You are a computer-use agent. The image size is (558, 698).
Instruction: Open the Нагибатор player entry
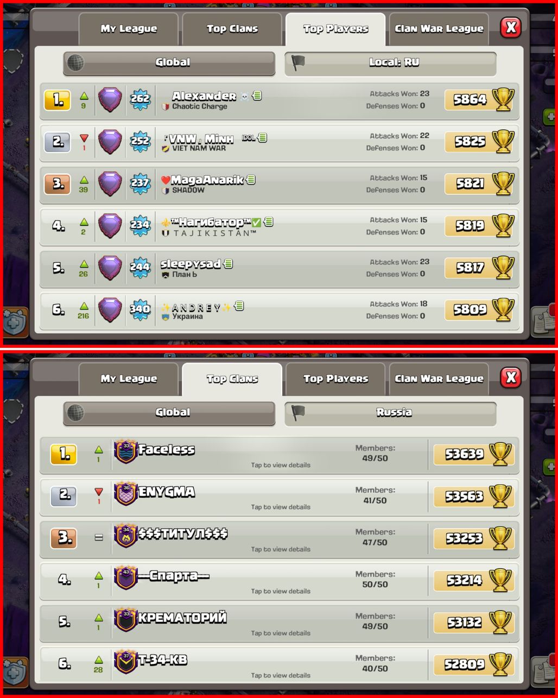pos(280,226)
